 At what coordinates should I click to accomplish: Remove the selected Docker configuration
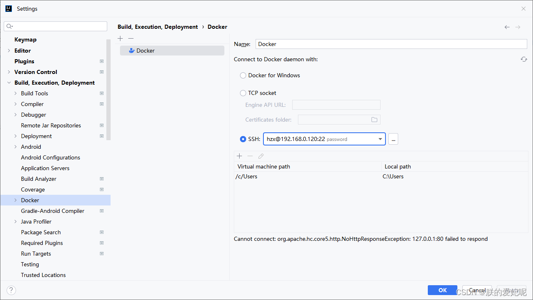(131, 38)
